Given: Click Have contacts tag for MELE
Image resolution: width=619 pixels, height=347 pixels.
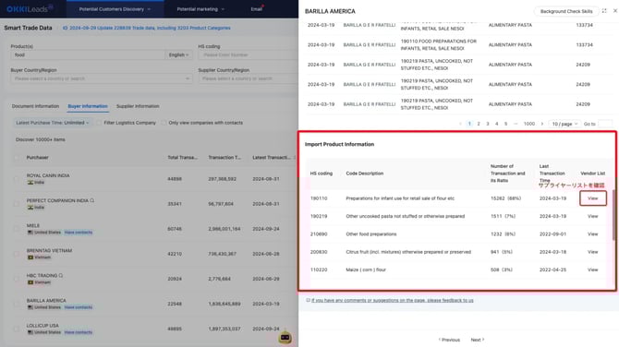Looking at the screenshot, I should click(x=79, y=233).
